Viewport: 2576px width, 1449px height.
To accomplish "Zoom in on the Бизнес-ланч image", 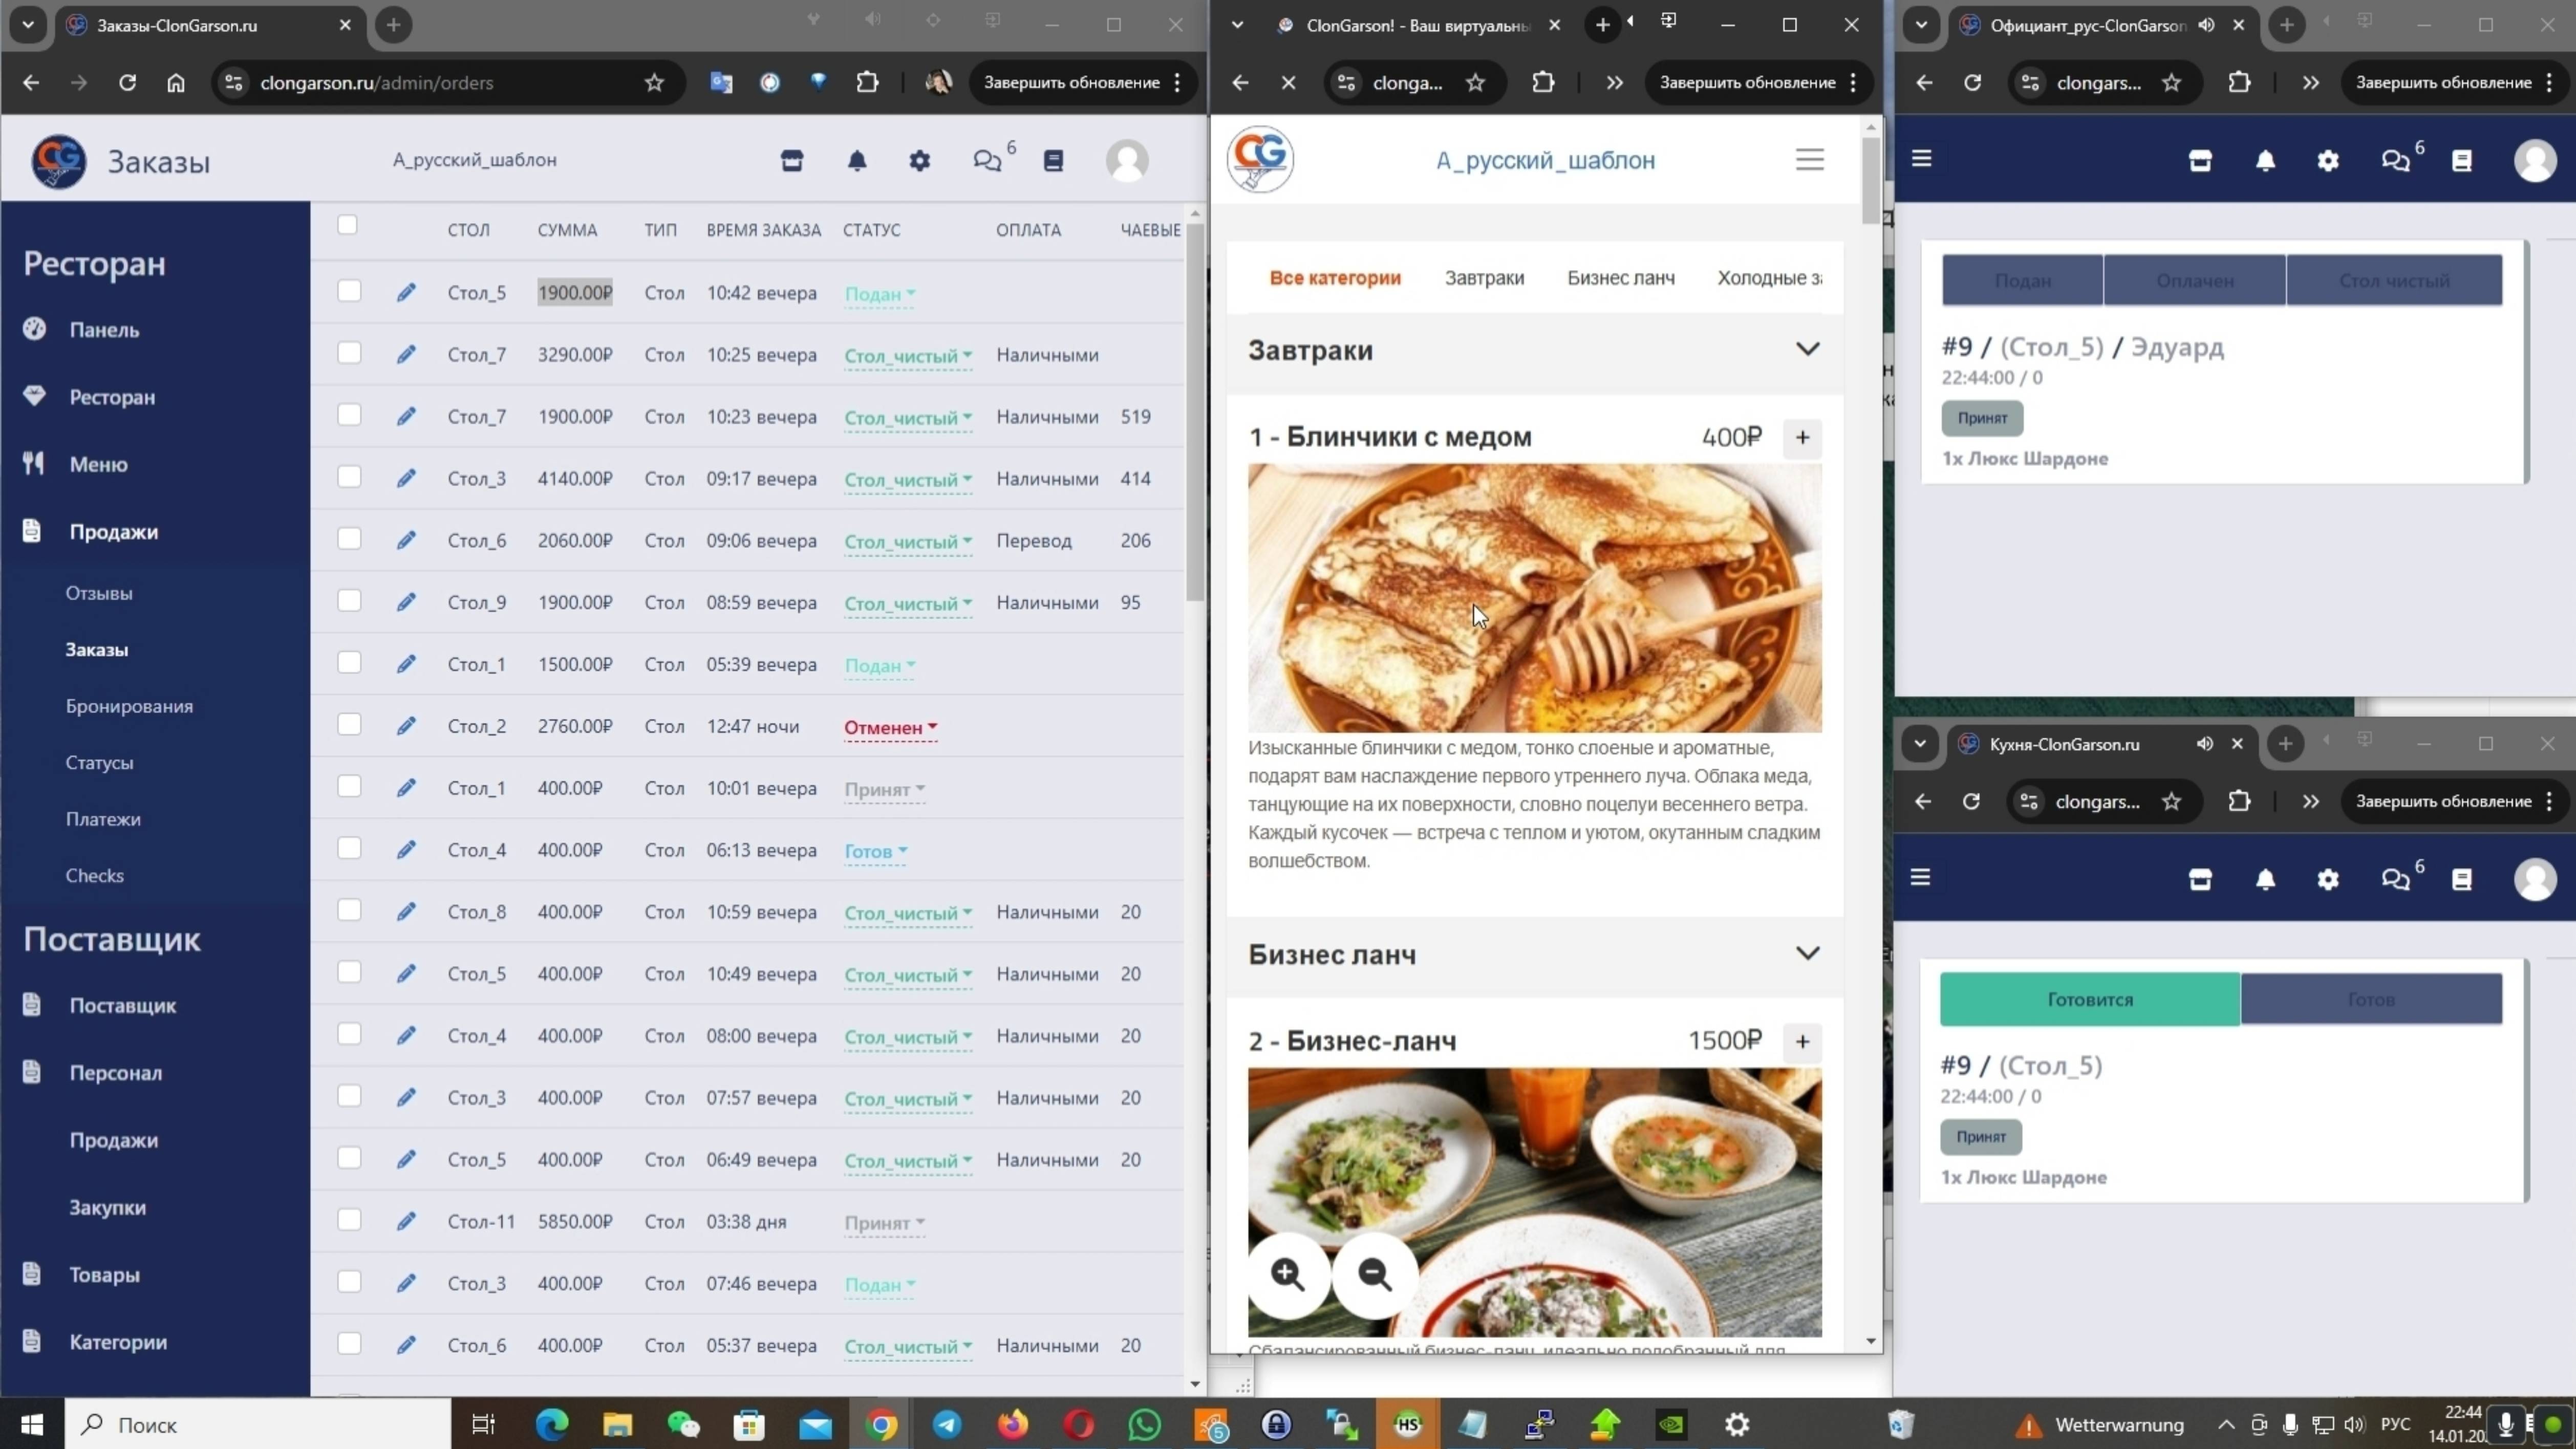I will (1287, 1274).
